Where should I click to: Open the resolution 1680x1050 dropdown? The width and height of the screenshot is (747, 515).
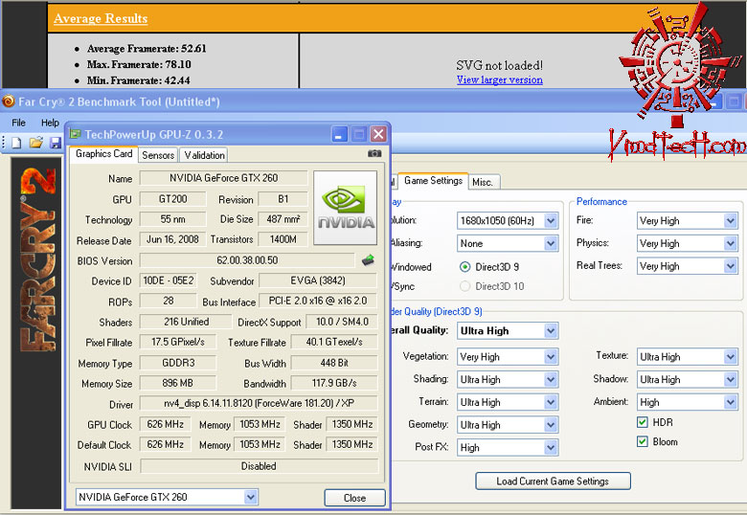click(x=508, y=221)
